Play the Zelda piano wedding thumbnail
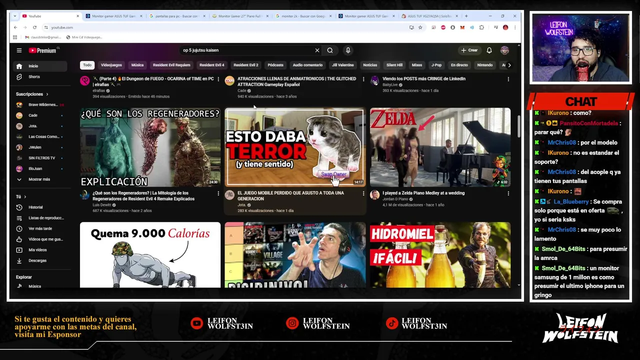The height and width of the screenshot is (360, 640). (x=440, y=147)
